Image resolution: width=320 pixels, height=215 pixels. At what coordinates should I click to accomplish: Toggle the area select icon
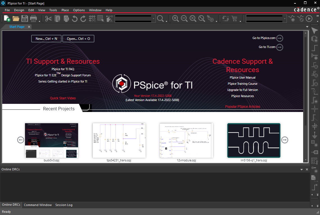[x=101, y=19]
